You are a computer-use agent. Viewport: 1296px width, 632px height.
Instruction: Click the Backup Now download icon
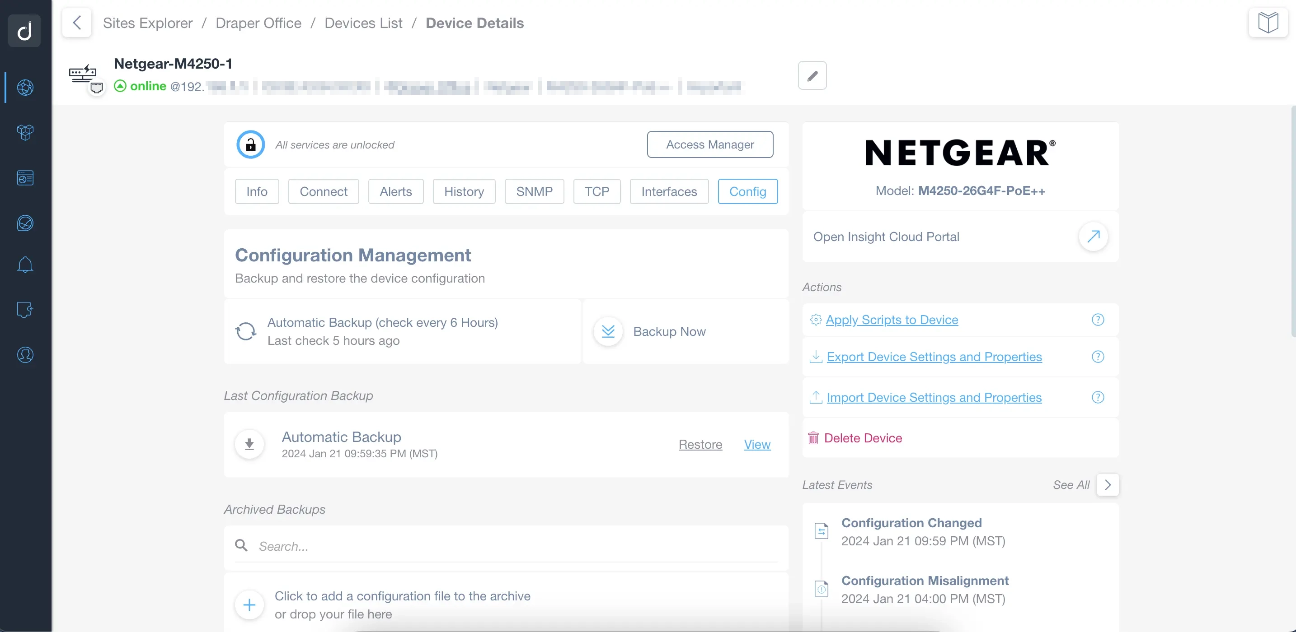click(x=609, y=331)
